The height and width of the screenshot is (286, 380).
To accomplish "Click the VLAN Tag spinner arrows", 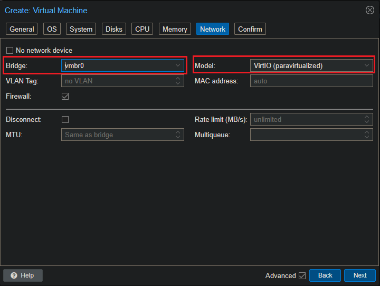I will click(178, 81).
